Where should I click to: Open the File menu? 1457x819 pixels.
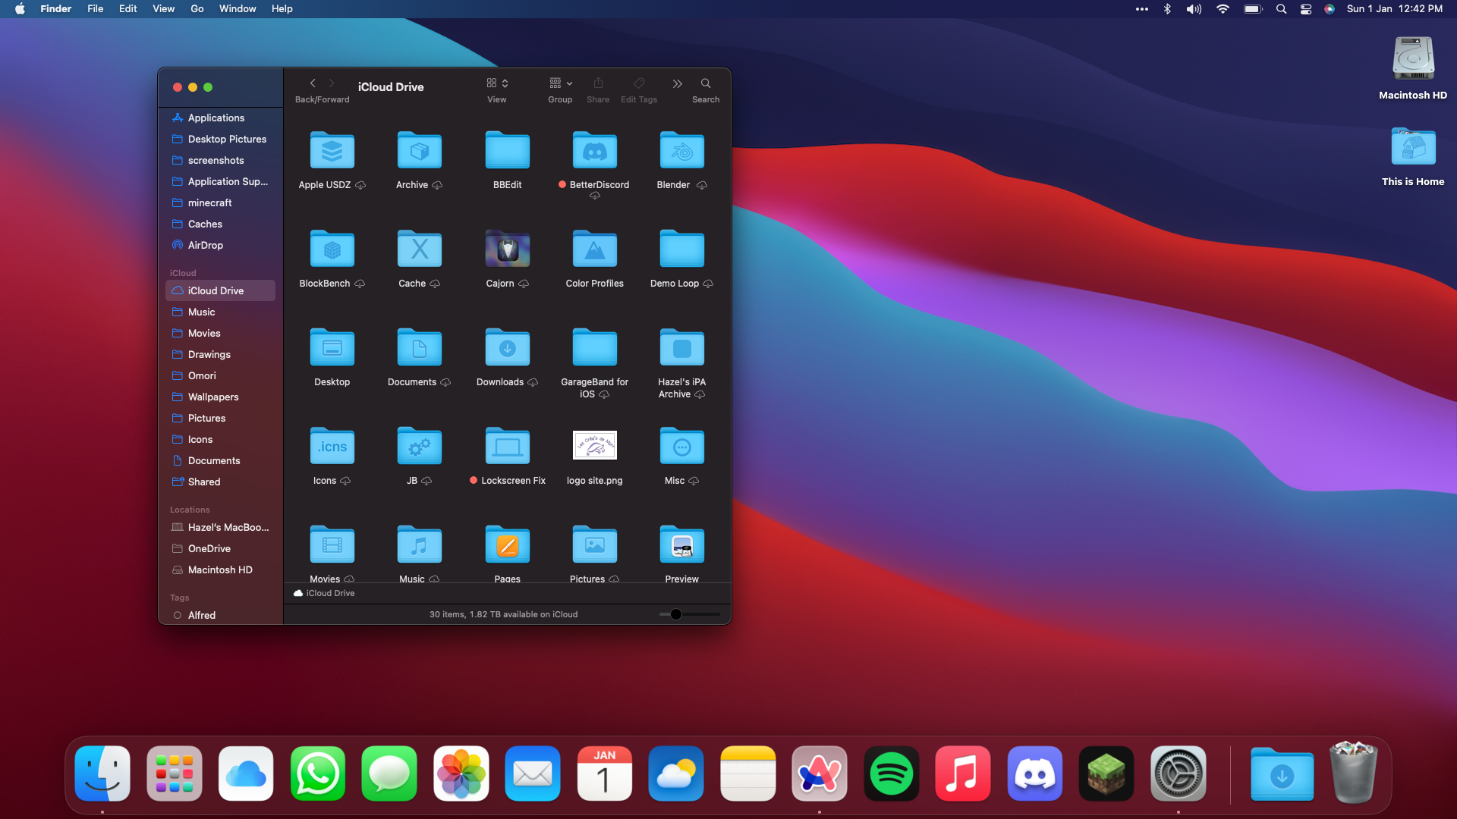95,8
